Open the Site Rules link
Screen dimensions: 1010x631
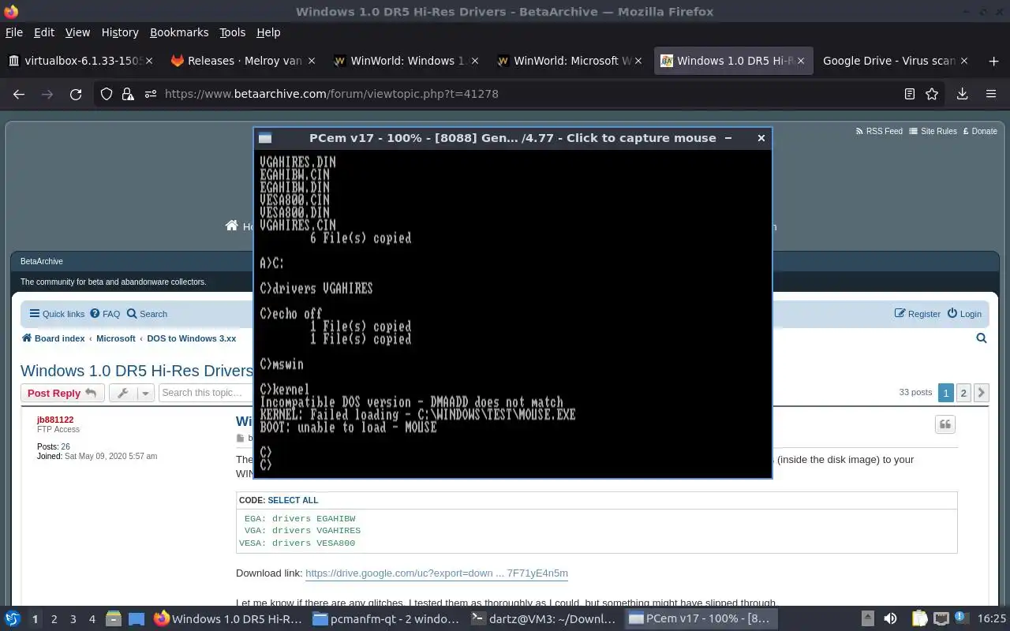point(933,131)
